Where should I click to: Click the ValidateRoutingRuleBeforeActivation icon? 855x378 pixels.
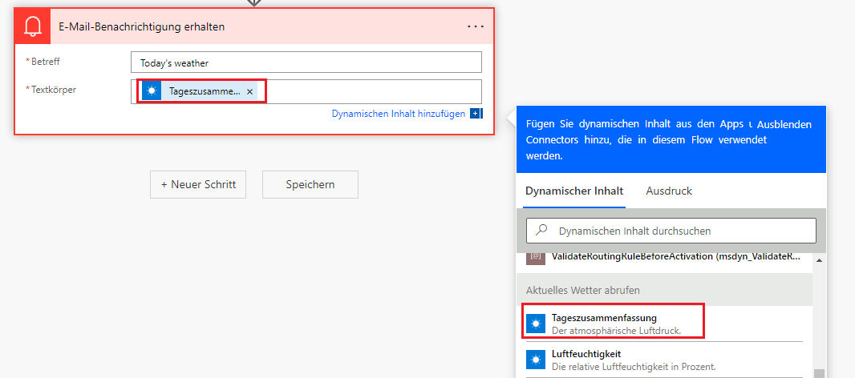pyautogui.click(x=536, y=257)
